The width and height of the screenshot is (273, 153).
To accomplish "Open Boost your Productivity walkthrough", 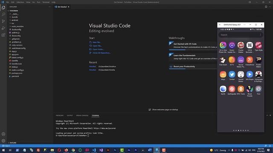I will (193, 67).
